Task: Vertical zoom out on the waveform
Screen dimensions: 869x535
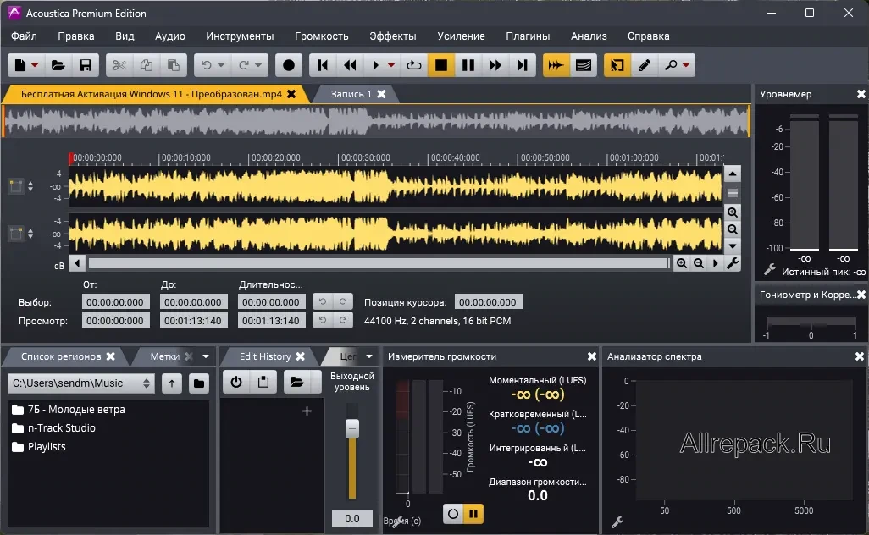Action: coord(733,229)
